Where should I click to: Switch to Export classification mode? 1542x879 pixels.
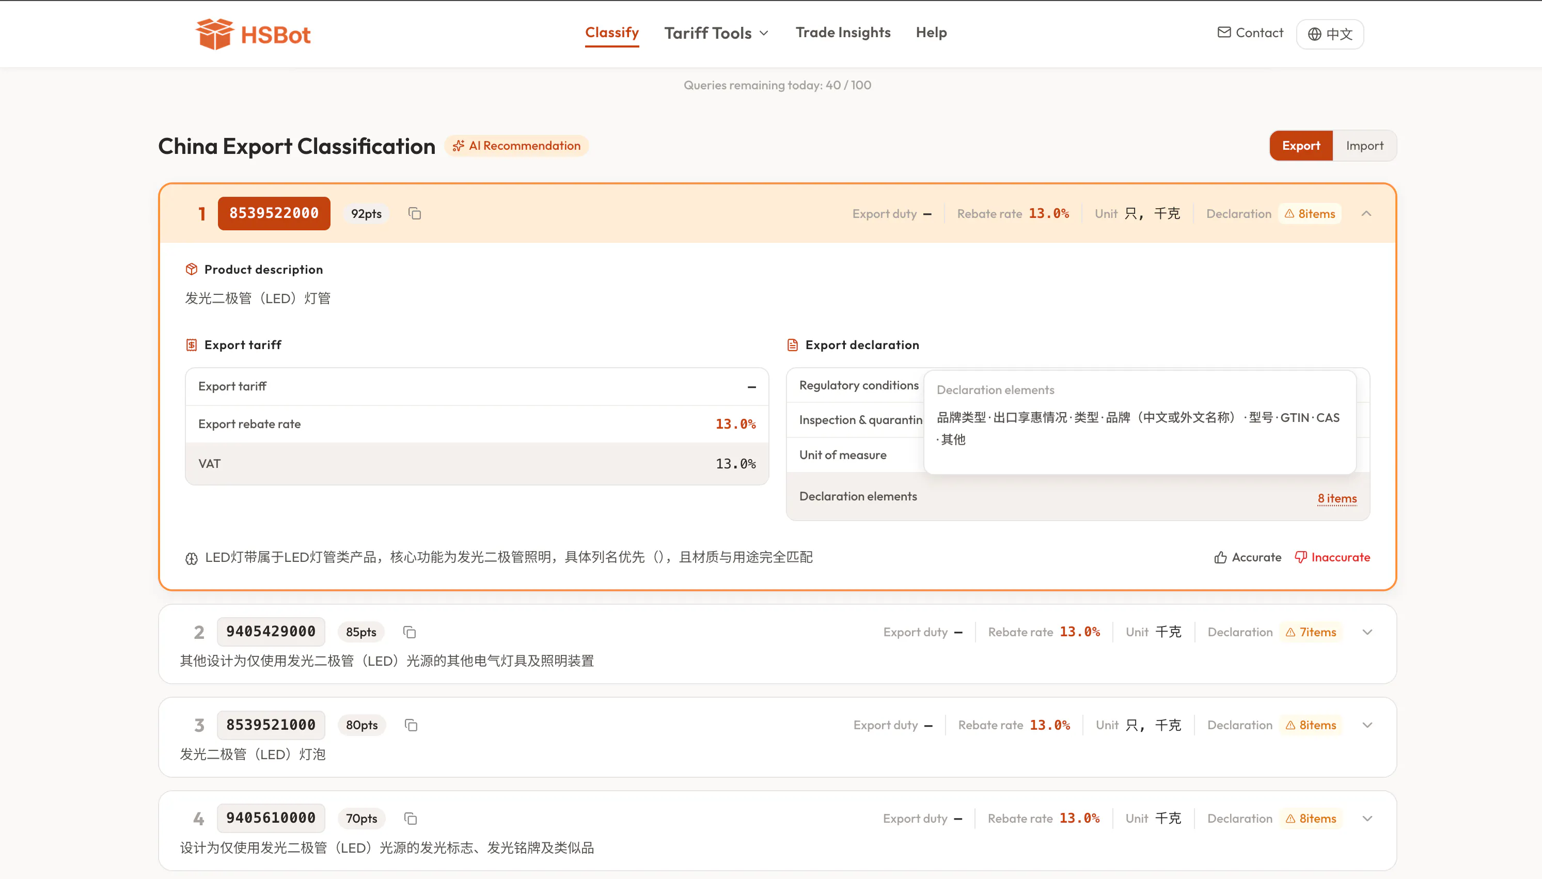1301,146
